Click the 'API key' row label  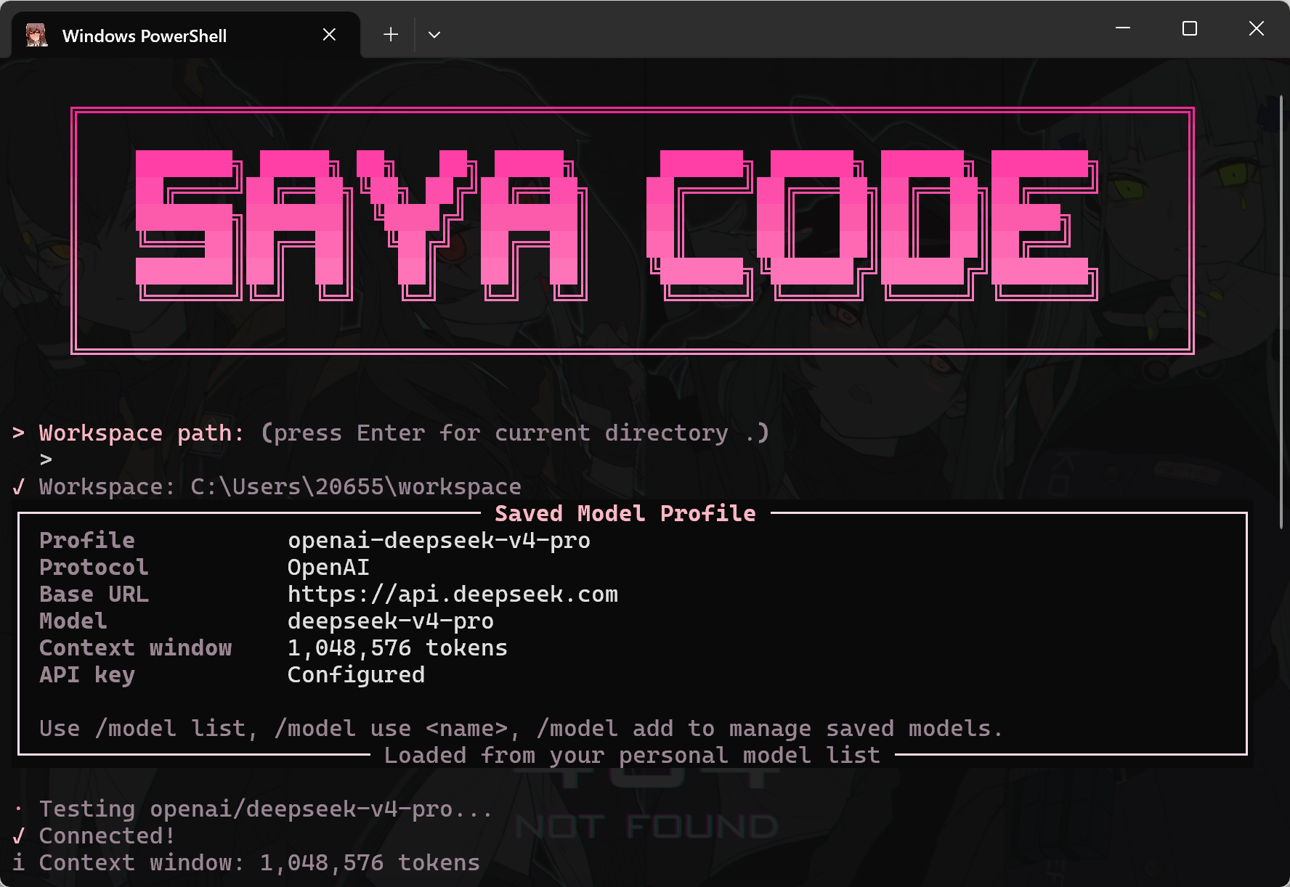coord(87,675)
